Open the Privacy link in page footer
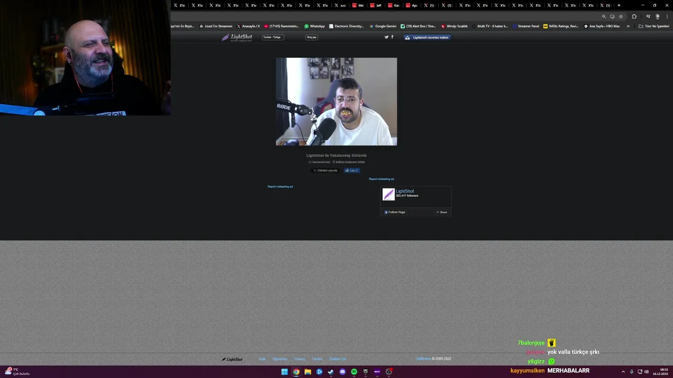This screenshot has width=673, height=378. click(300, 359)
